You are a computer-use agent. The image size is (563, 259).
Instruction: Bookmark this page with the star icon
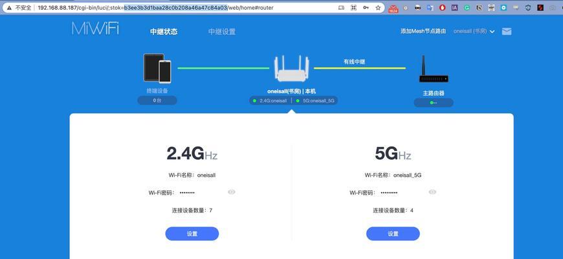click(378, 8)
